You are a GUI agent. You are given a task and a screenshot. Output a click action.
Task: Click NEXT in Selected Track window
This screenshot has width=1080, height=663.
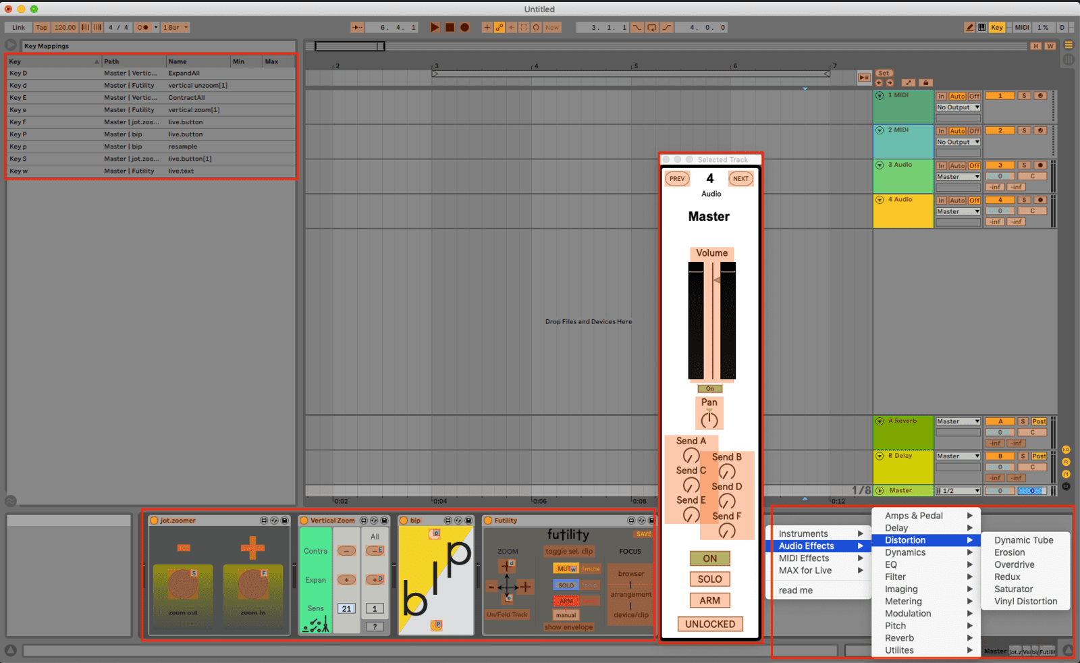point(740,179)
